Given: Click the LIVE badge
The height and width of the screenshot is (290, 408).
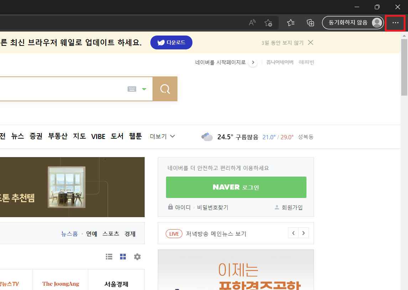Looking at the screenshot, I should coord(174,234).
